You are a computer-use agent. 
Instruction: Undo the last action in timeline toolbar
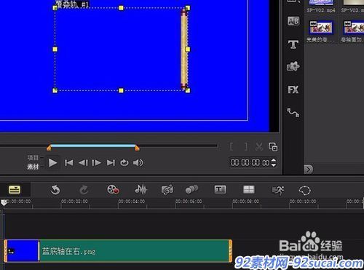(x=55, y=190)
